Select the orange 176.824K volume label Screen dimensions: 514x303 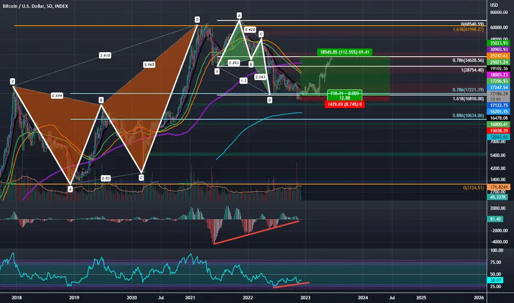[x=499, y=187]
